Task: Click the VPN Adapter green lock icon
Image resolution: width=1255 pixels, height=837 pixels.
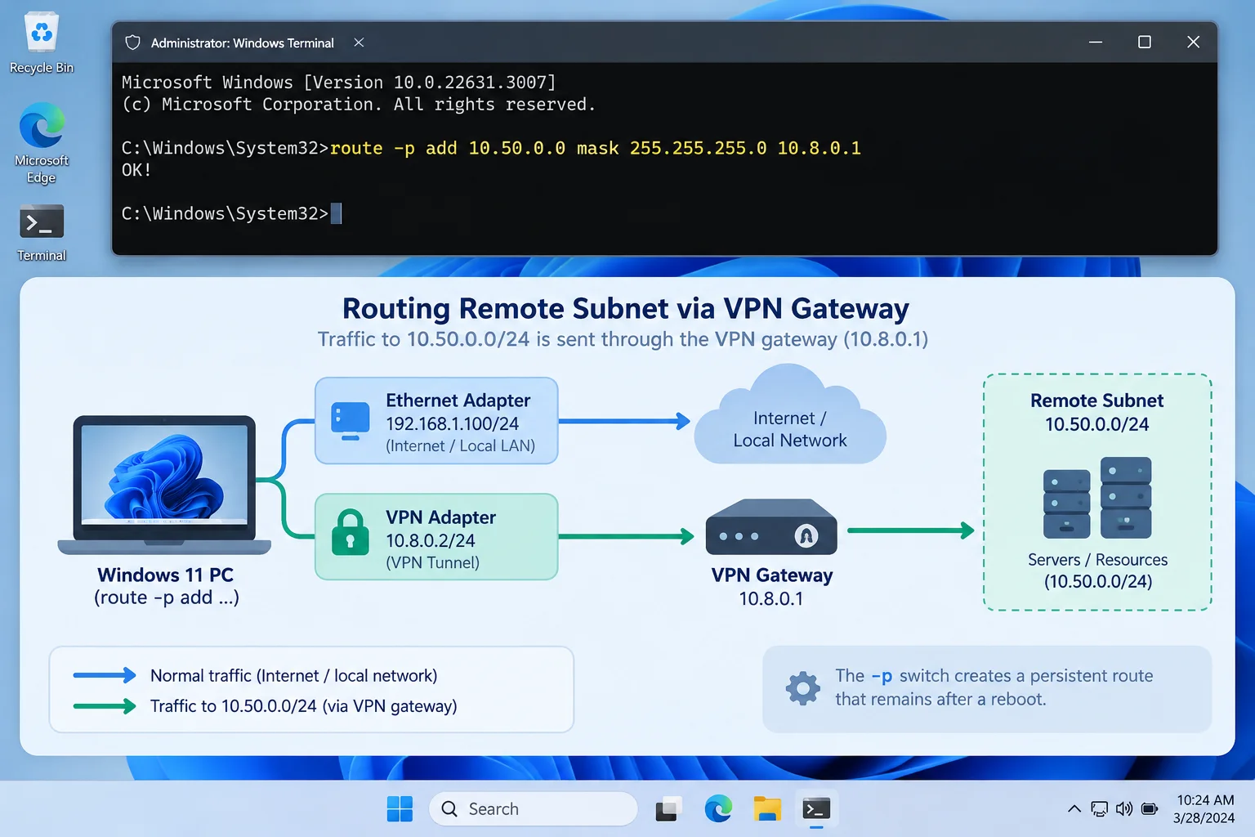Action: (351, 532)
